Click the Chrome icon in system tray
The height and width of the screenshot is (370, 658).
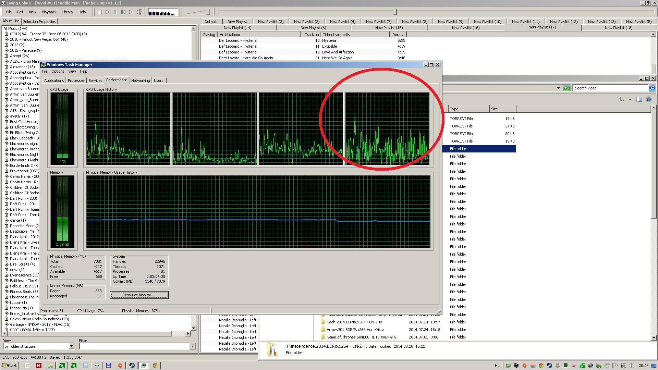(541, 366)
